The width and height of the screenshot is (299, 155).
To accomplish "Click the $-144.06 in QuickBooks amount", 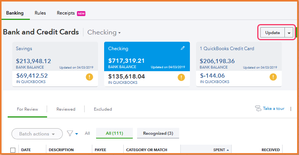I will [212, 76].
